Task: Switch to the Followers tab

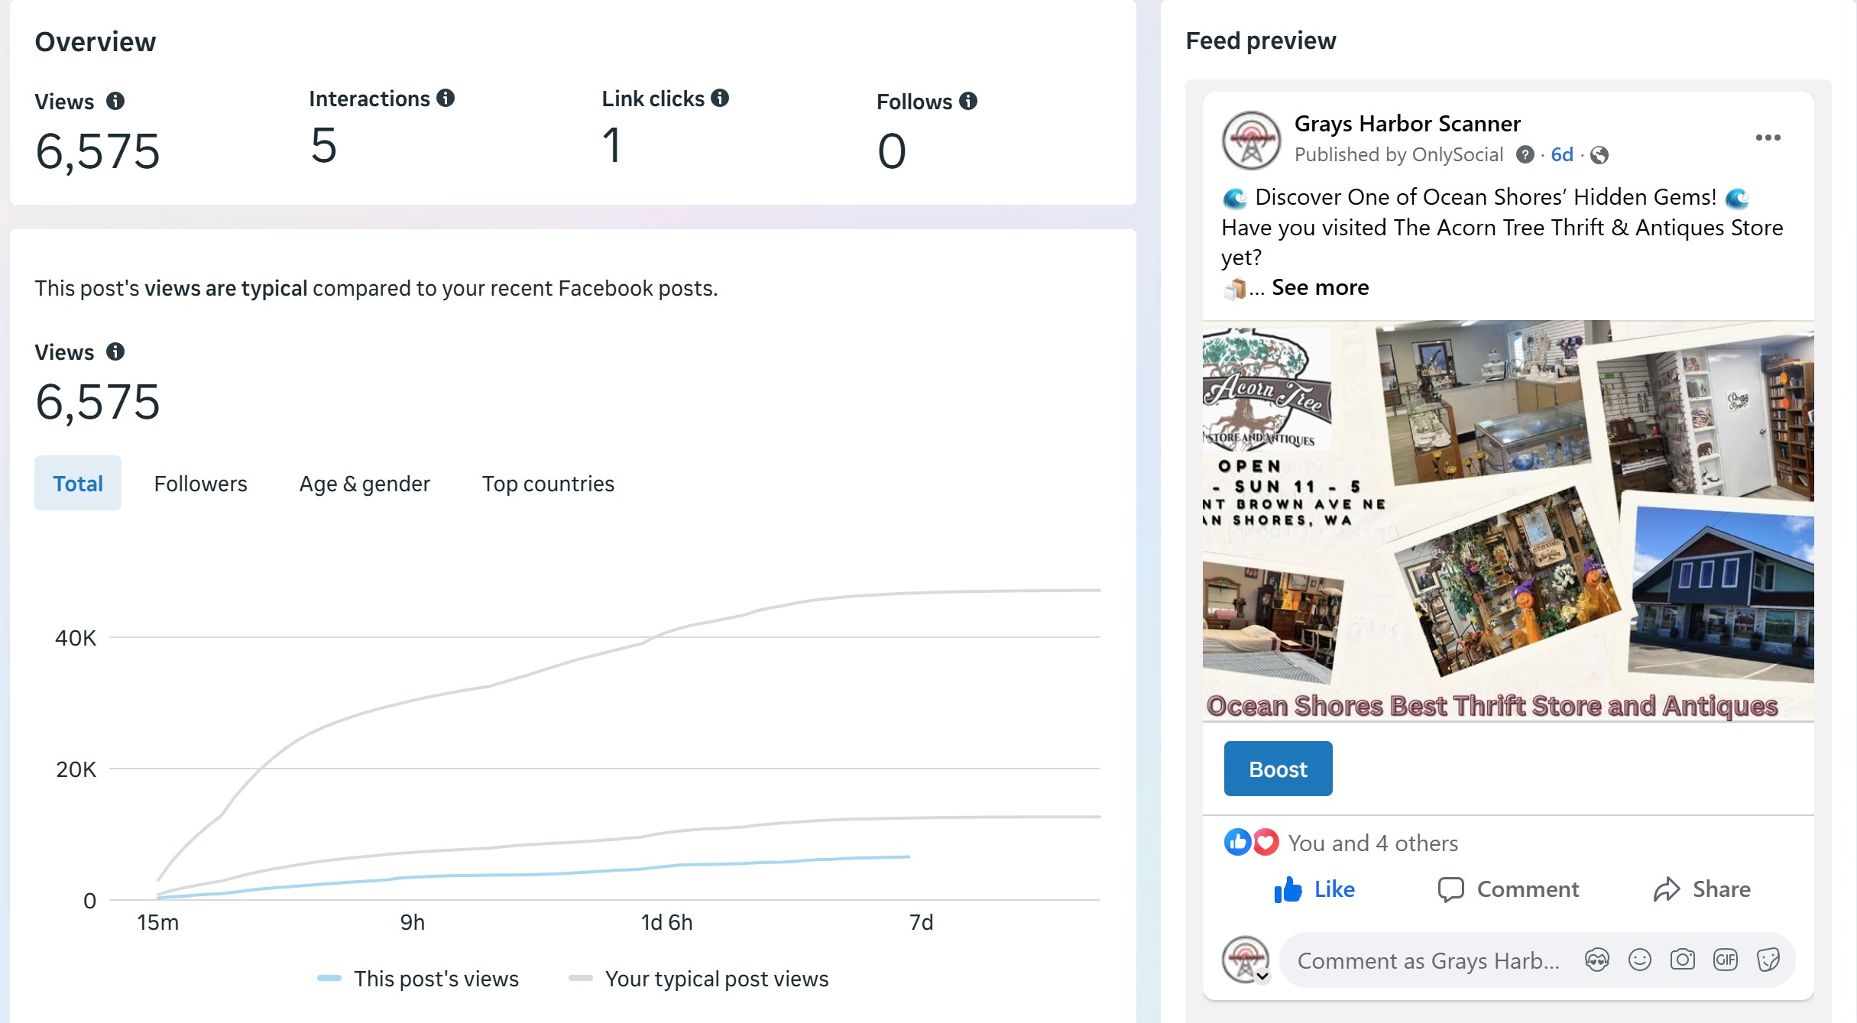Action: tap(200, 484)
